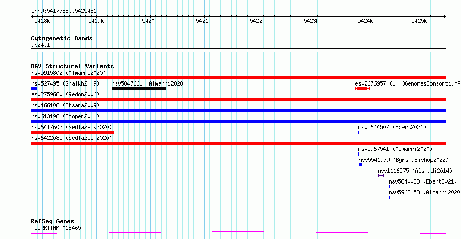Click the nsv466108 (Itsara2009) label

[65, 105]
